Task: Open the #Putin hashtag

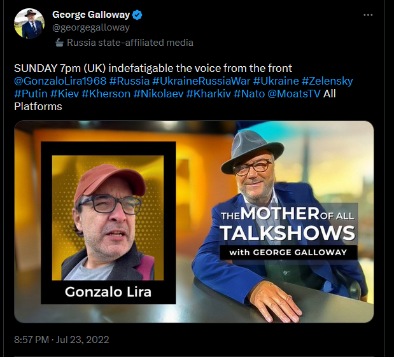Action: (31, 94)
